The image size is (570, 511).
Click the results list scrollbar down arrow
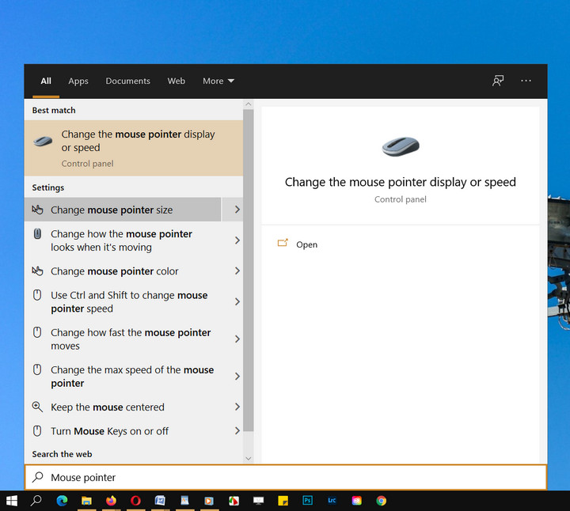click(248, 458)
